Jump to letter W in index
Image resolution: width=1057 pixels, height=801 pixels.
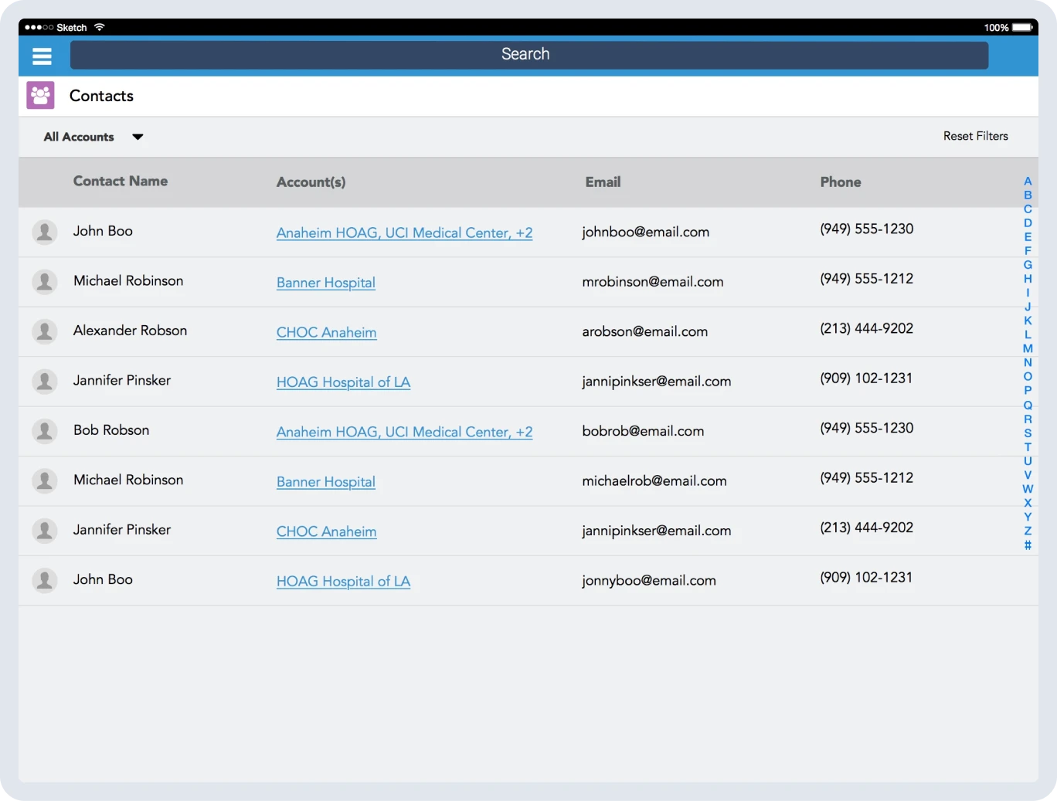(x=1028, y=488)
